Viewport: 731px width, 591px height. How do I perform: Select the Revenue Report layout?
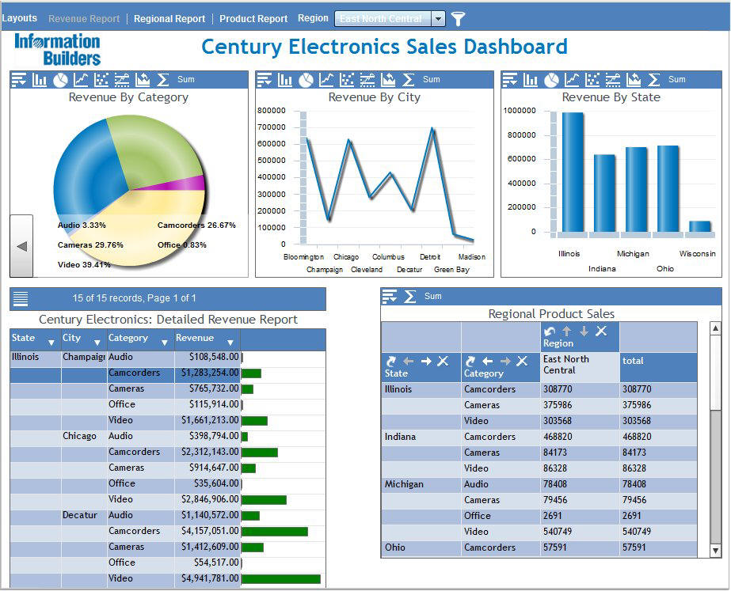pyautogui.click(x=84, y=19)
